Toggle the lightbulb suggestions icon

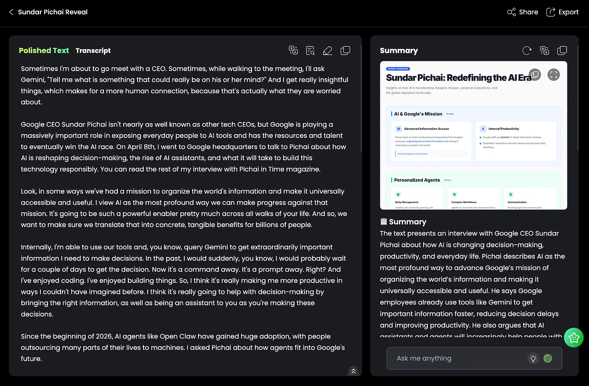(x=533, y=358)
